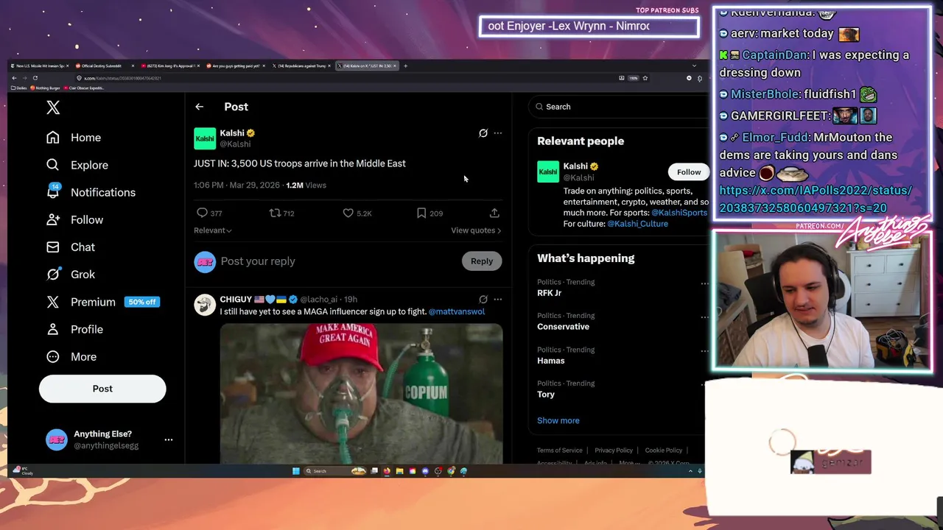Click the Grok icon on Kalshi's post
Image resolution: width=943 pixels, height=530 pixels.
(x=483, y=133)
